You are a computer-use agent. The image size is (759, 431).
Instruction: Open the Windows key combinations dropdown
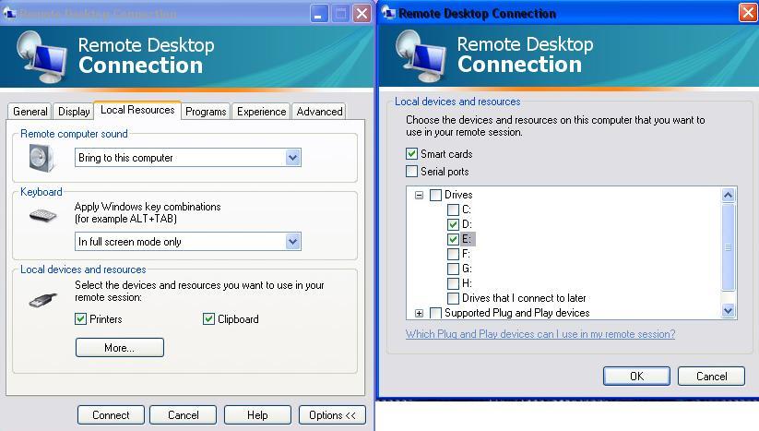click(x=292, y=242)
